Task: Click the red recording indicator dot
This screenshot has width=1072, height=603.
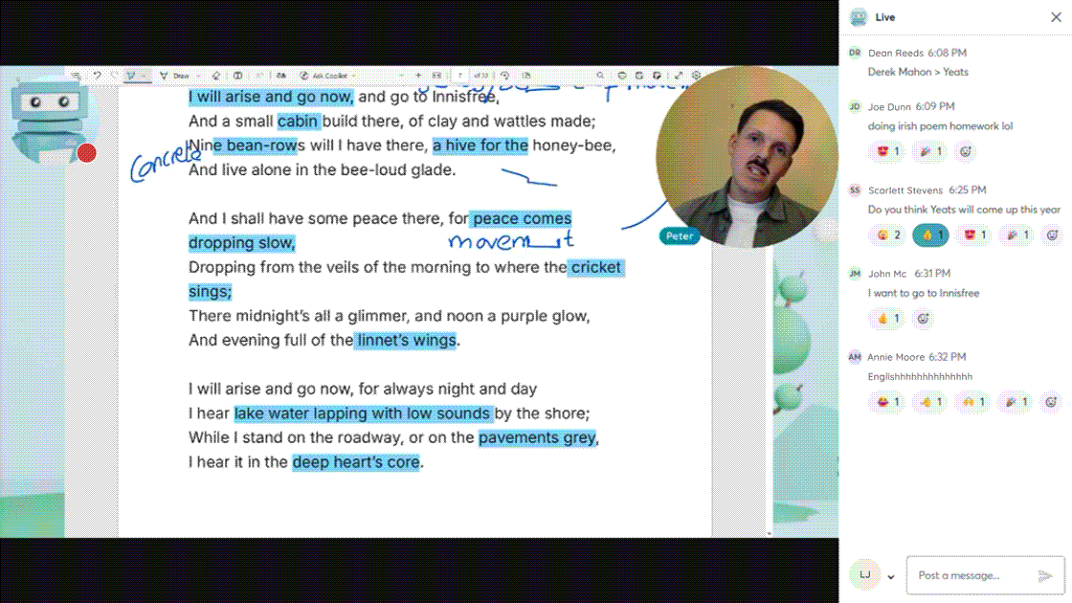Action: (x=86, y=153)
